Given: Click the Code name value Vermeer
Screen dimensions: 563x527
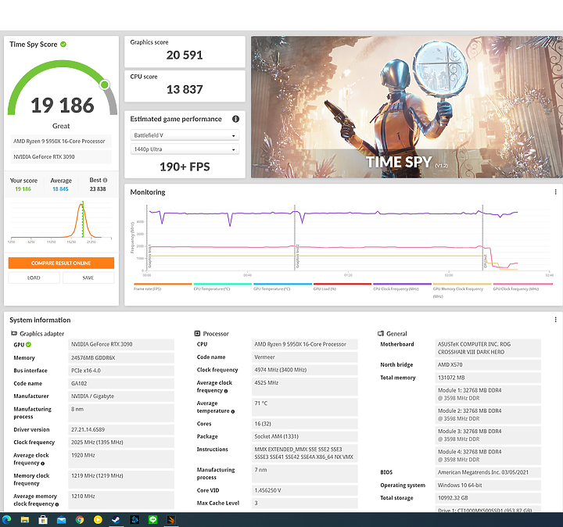Looking at the screenshot, I should [304, 357].
